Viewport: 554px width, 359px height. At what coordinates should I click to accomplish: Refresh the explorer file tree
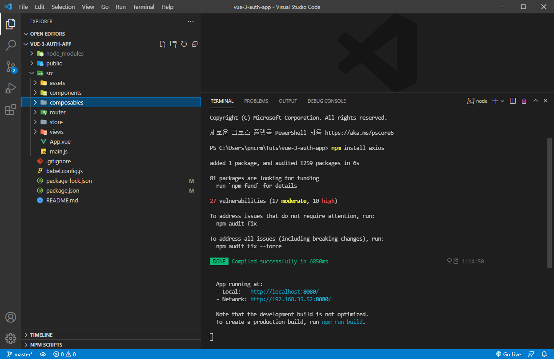click(x=184, y=44)
